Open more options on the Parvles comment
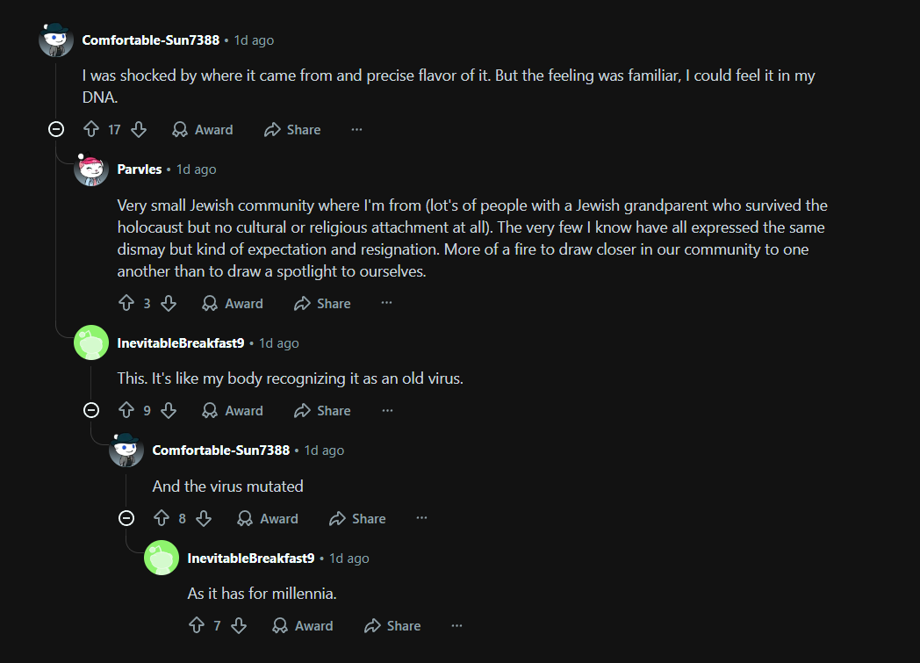Image resolution: width=920 pixels, height=663 pixels. pos(386,304)
